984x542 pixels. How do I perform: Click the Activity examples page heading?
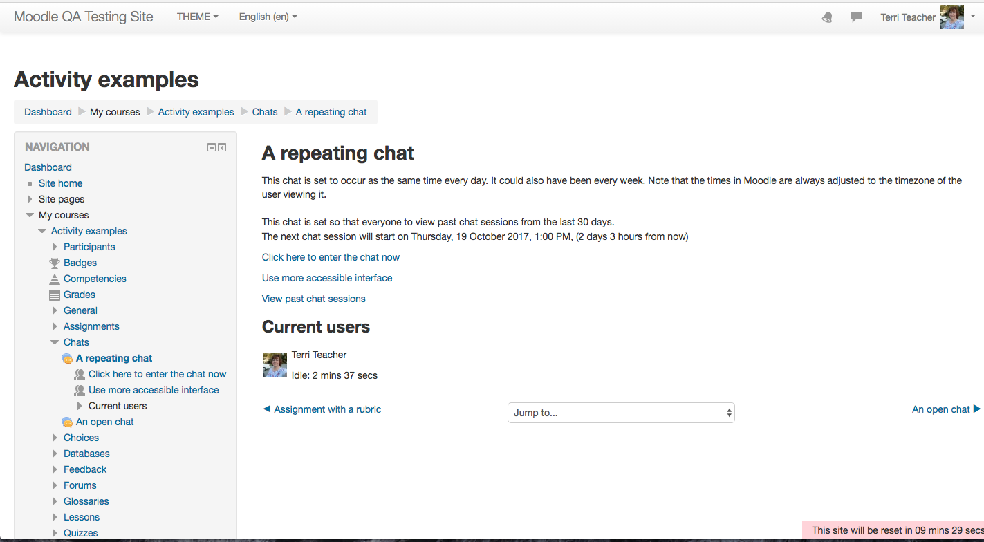click(106, 80)
